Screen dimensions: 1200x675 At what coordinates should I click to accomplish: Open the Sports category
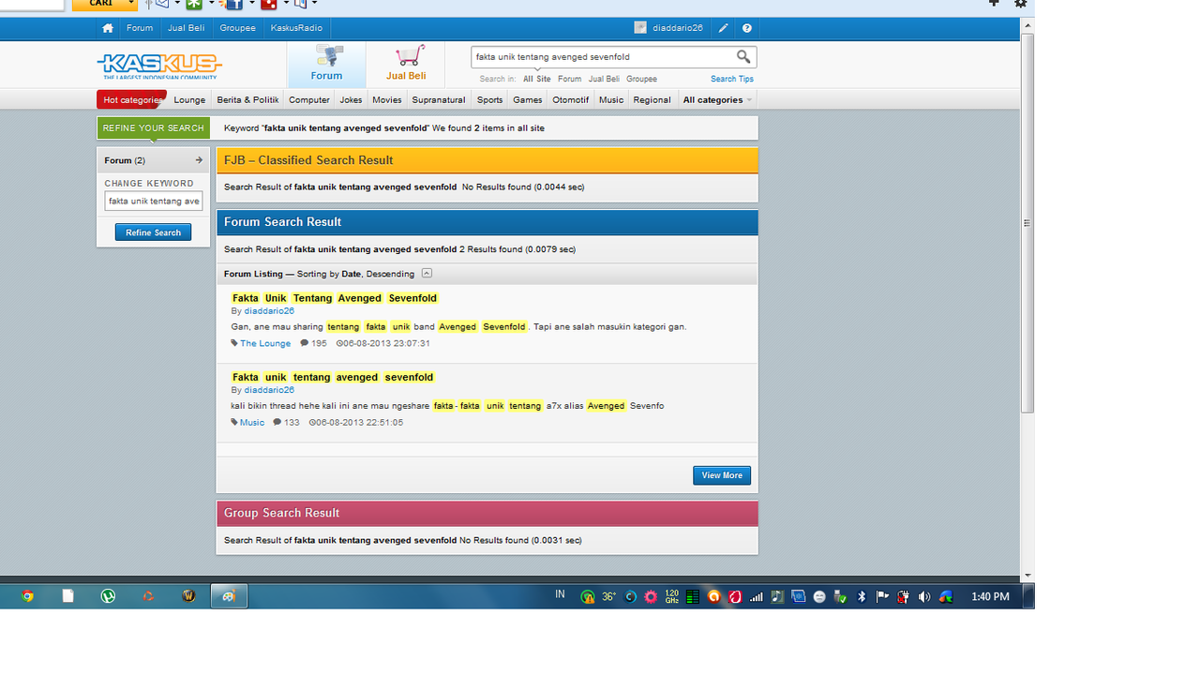tap(489, 99)
